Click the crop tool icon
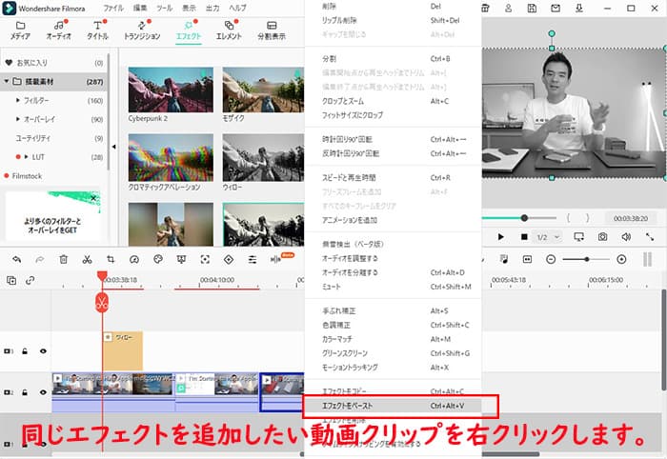 [x=111, y=259]
